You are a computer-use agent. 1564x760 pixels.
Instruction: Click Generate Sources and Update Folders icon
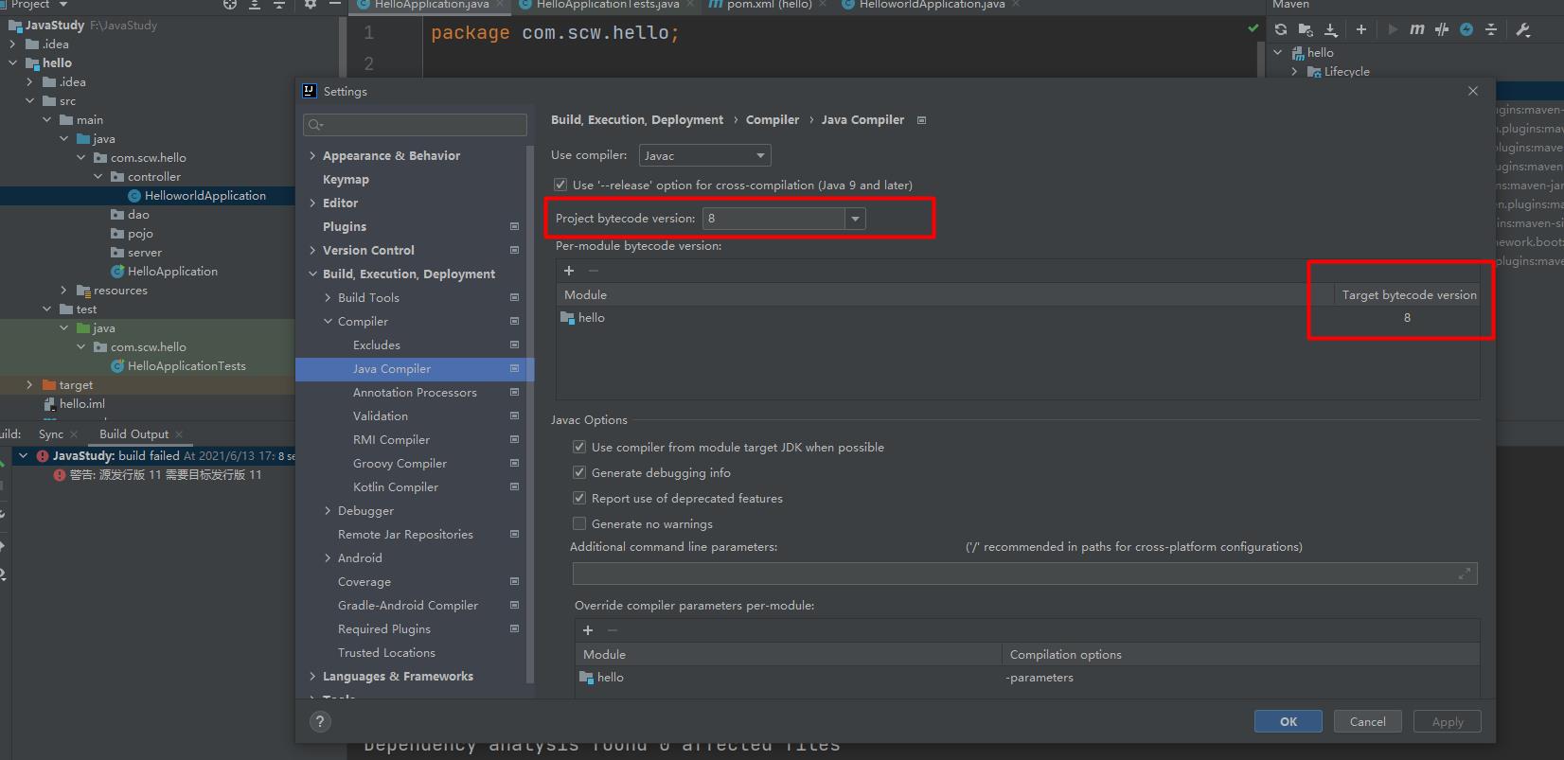click(1306, 29)
